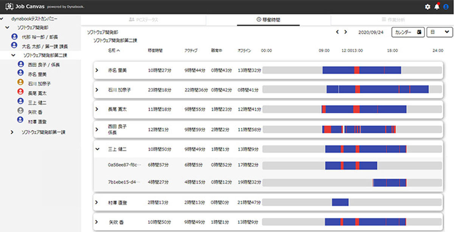The image size is (454, 232).
Task: Click 23時間18分 value for 石川 加奈子
Action: (160, 90)
